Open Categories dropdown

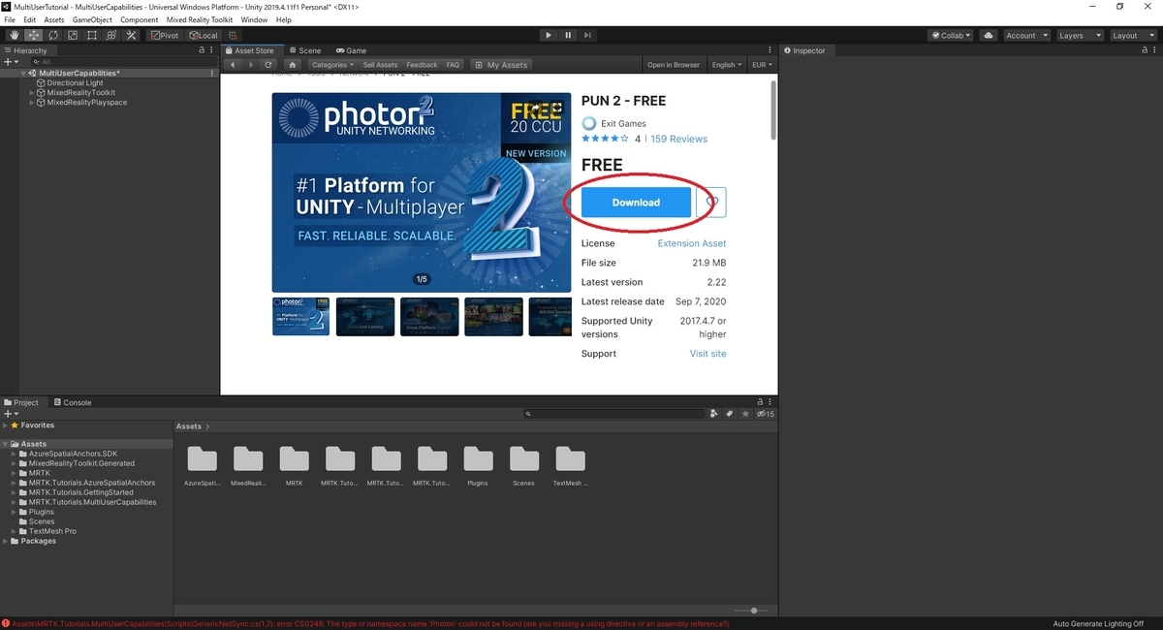point(332,65)
